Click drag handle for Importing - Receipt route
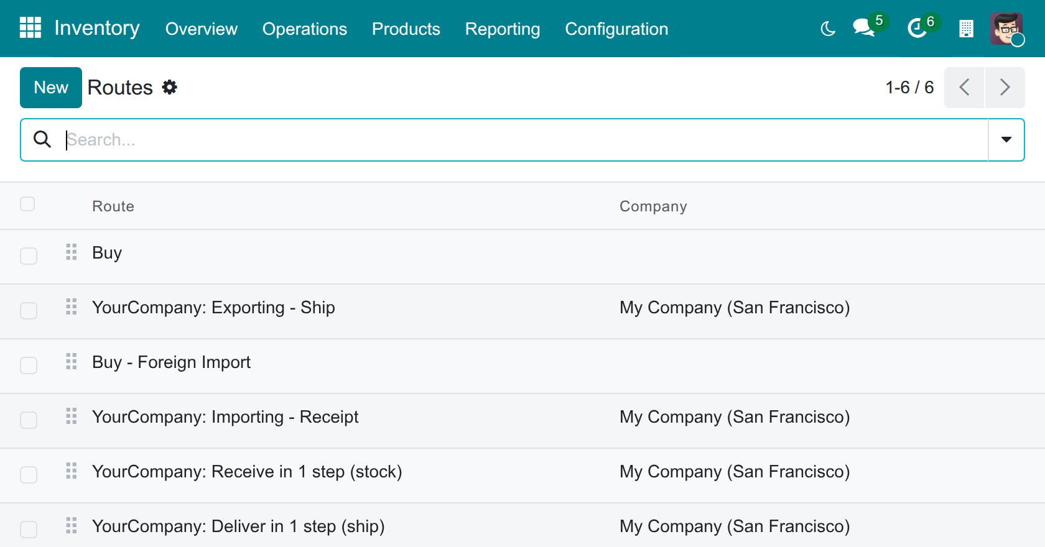Image resolution: width=1045 pixels, height=547 pixels. (x=72, y=416)
